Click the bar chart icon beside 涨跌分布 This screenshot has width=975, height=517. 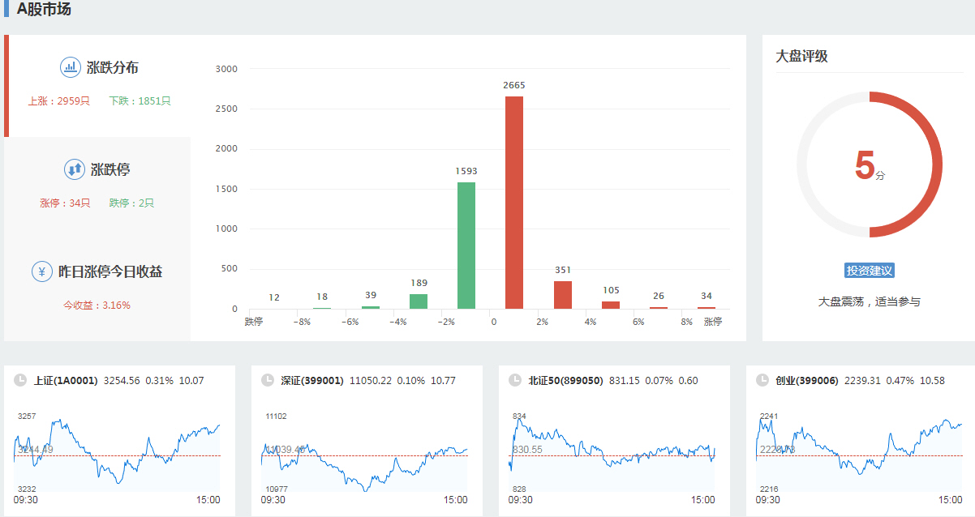[70, 67]
